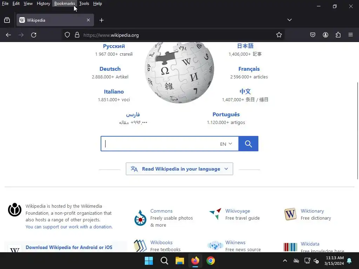Open the 日本語 Wikipedia link

point(245,46)
